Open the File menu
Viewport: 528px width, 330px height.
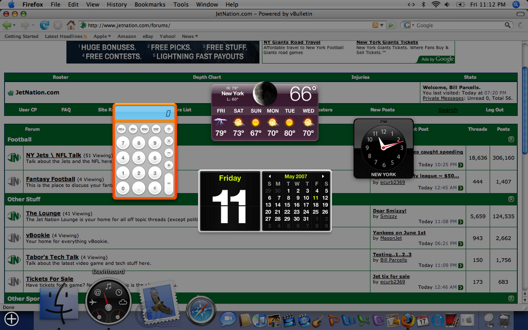55,4
